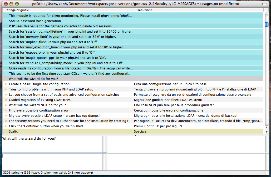Click star icon next to 'Tries to find problems'
This screenshot has width=271, height=177.
coord(6,89)
